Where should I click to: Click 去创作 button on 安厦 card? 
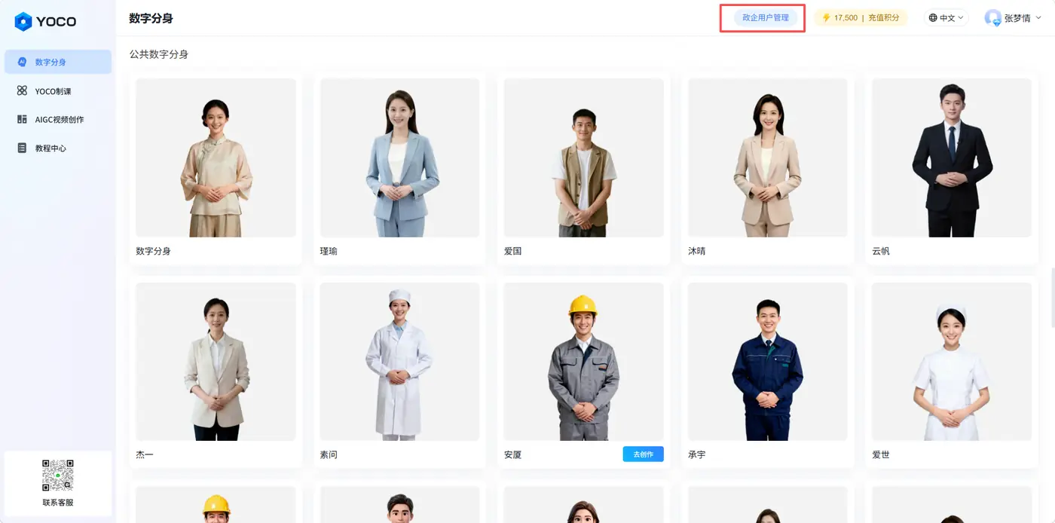tap(643, 454)
